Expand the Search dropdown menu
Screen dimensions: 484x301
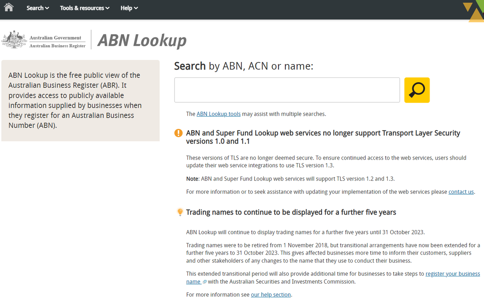38,8
